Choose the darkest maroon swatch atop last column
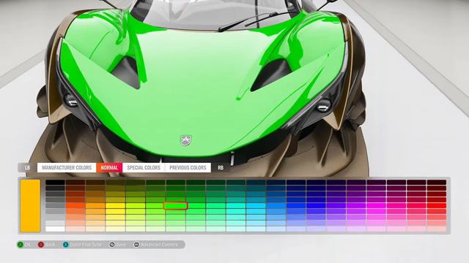Image resolution: width=469 pixels, height=263 pixels. coord(437,182)
